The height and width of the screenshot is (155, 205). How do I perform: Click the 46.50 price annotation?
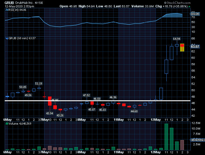97,99
